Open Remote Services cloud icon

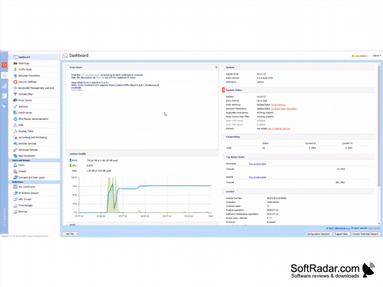coord(15,143)
